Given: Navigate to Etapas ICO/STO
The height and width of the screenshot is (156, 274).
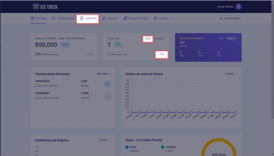Looking at the screenshot, I should point(136,18).
